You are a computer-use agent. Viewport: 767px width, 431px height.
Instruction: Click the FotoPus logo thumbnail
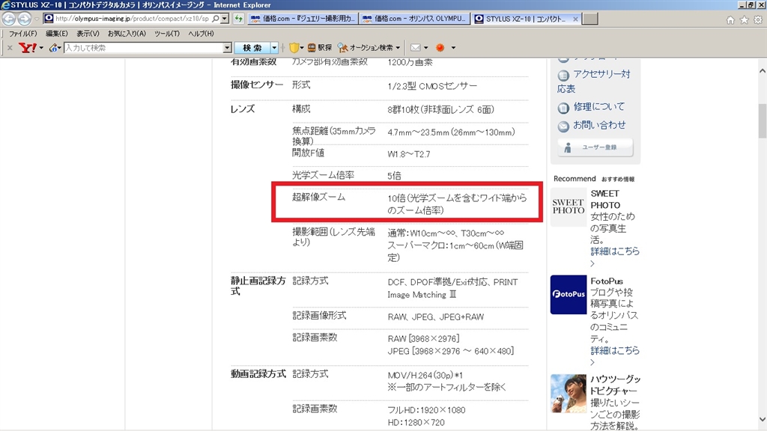click(568, 294)
